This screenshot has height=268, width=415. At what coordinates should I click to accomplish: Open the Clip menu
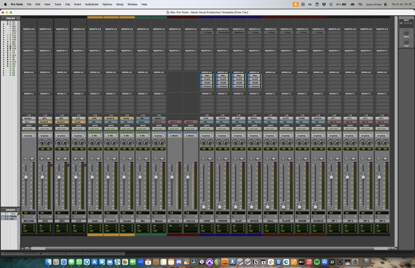[x=68, y=4]
